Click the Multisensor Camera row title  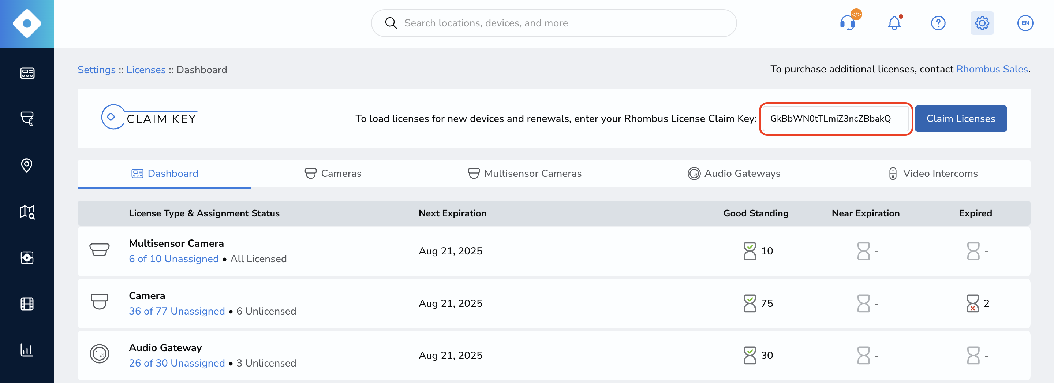click(x=176, y=243)
